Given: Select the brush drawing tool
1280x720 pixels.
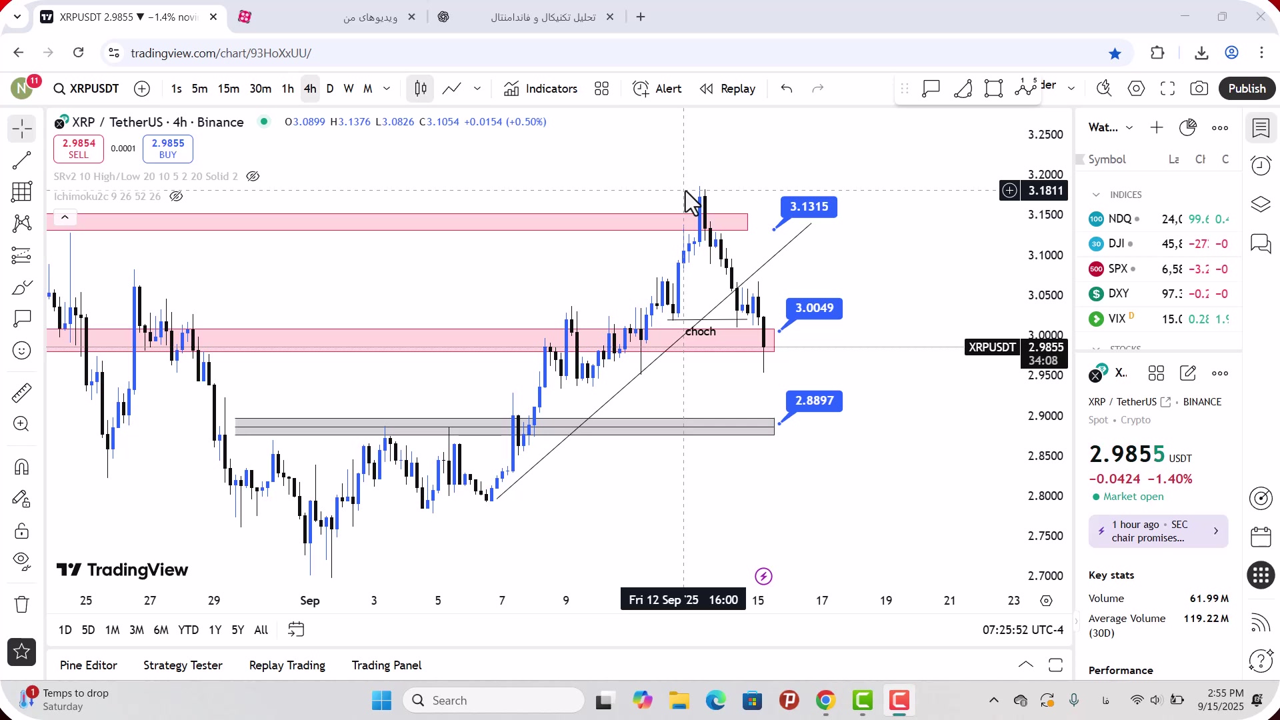Looking at the screenshot, I should [21, 287].
